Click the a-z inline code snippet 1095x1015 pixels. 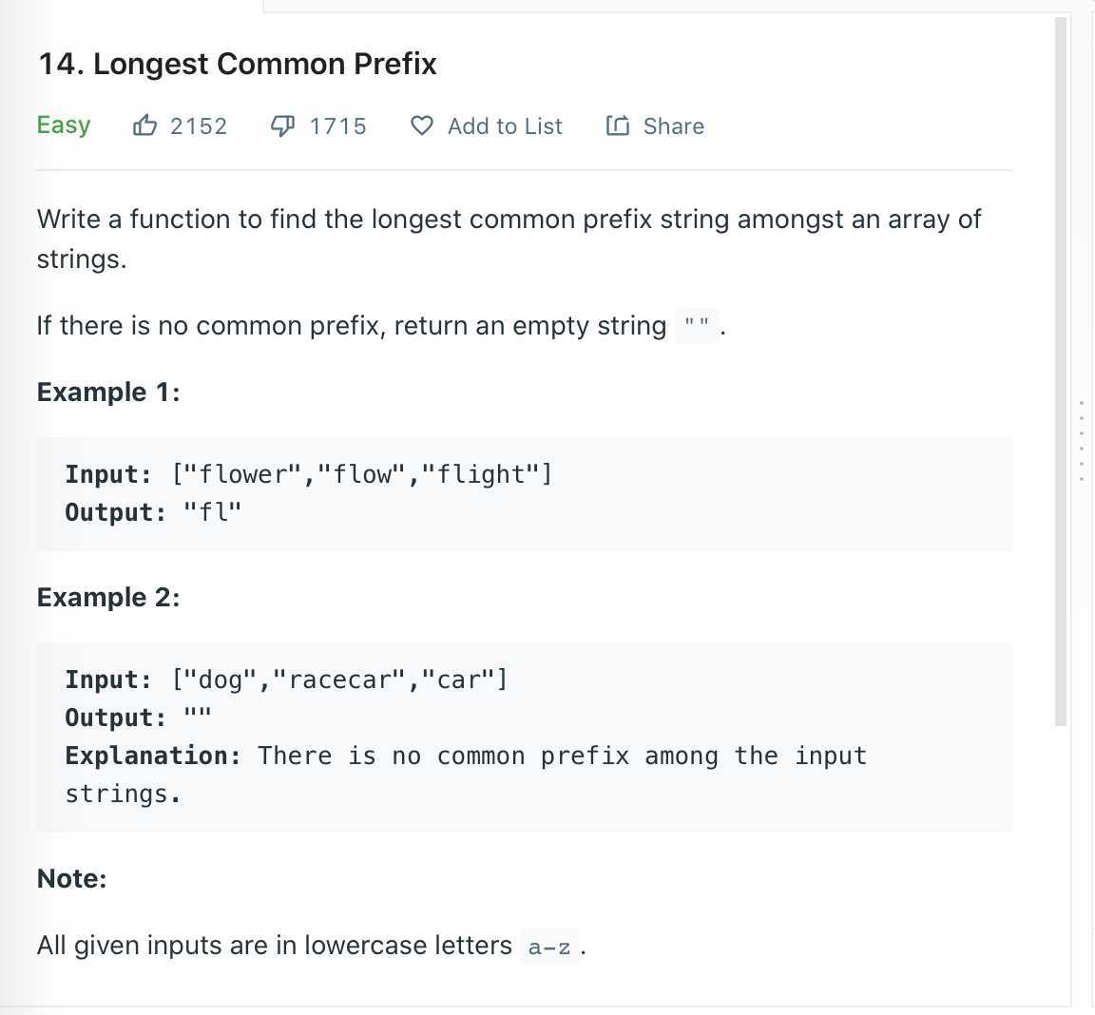pos(549,948)
